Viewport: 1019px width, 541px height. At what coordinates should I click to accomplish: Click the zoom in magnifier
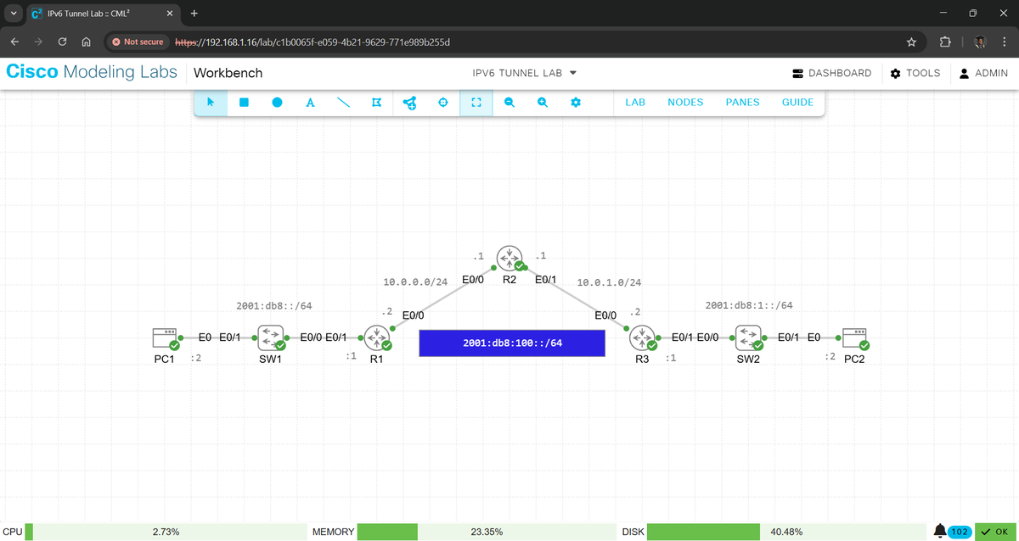click(x=543, y=103)
